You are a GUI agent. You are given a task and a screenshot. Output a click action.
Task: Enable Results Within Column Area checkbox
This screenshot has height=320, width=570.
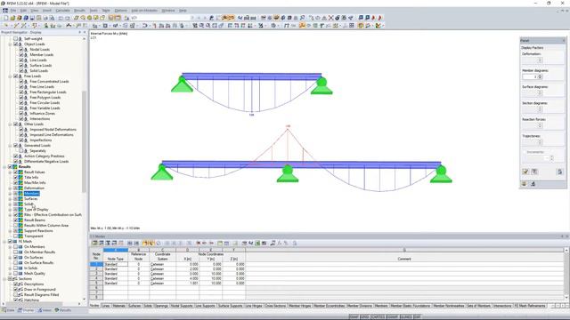tap(16, 225)
